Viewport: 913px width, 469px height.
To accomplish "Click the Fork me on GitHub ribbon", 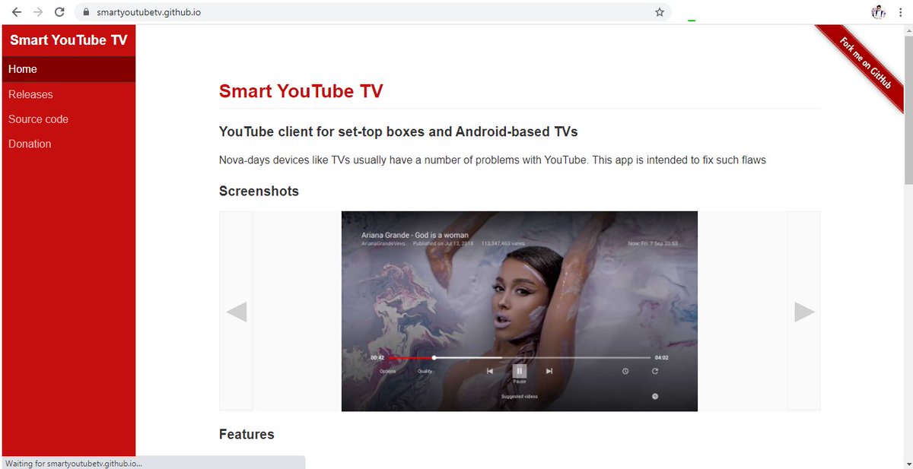I will [x=866, y=63].
